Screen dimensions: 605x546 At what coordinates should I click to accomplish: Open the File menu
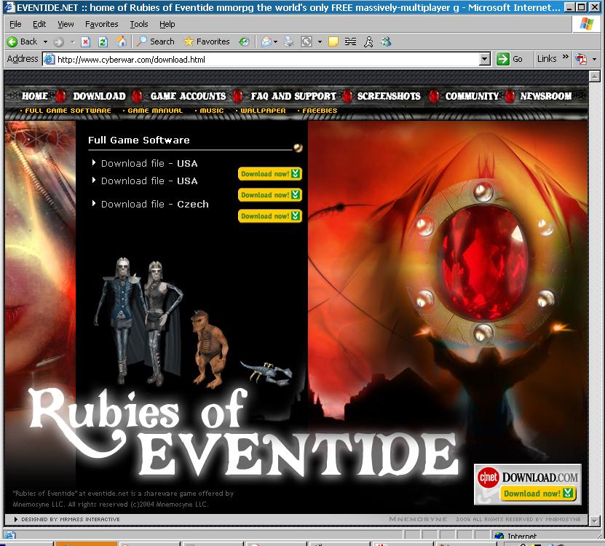(x=15, y=24)
